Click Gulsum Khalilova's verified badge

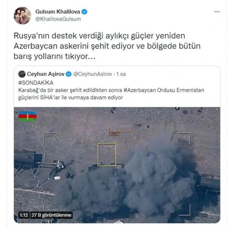[x=84, y=12]
